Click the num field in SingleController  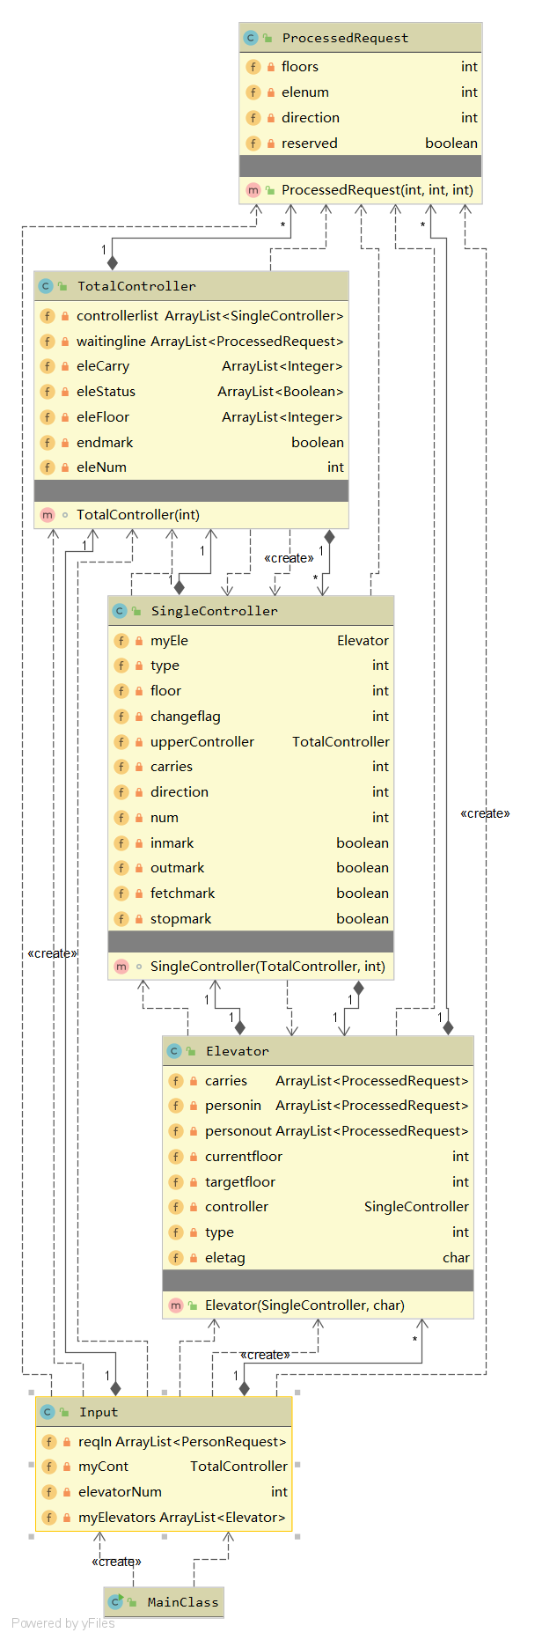tap(165, 818)
